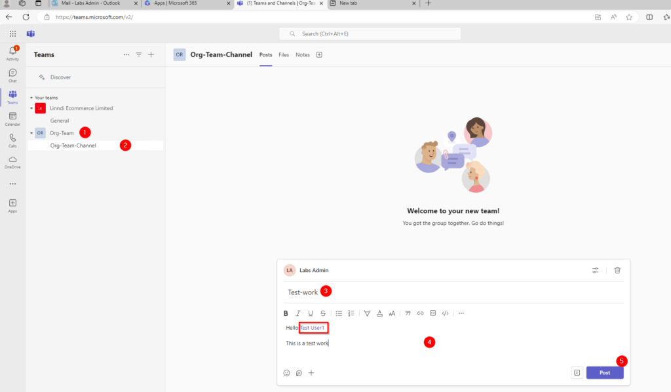Open OneDrive from the left rail

pos(12,162)
